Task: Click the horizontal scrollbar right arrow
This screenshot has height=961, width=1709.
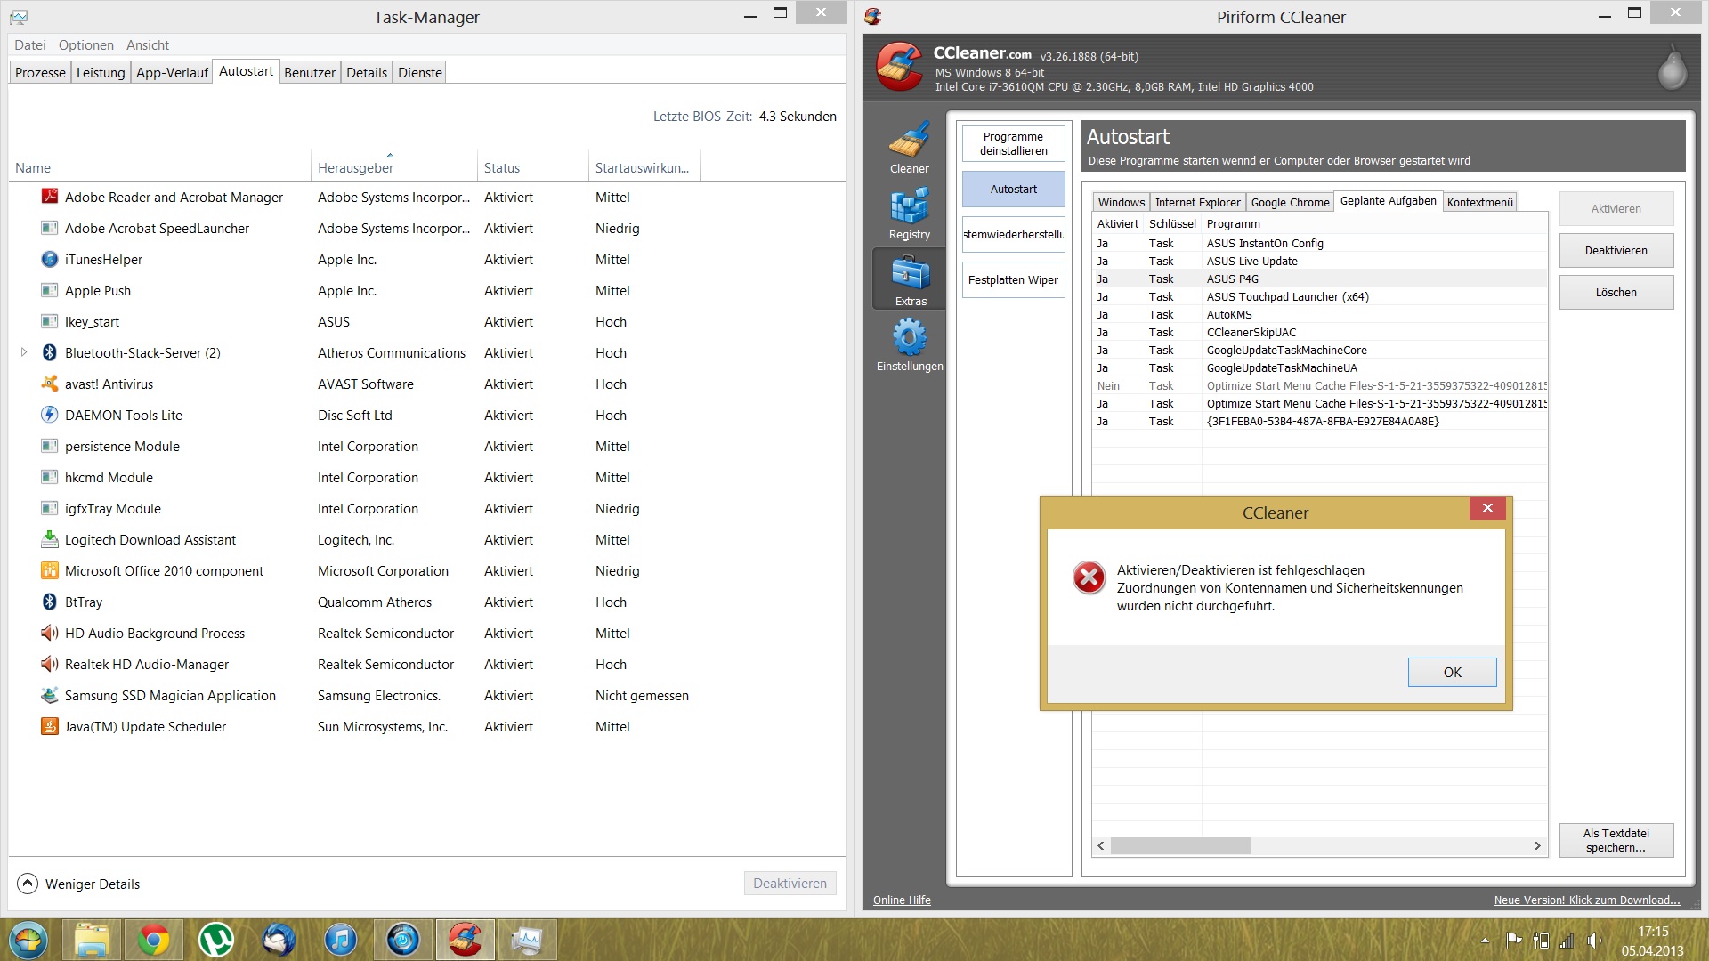Action: pyautogui.click(x=1536, y=845)
